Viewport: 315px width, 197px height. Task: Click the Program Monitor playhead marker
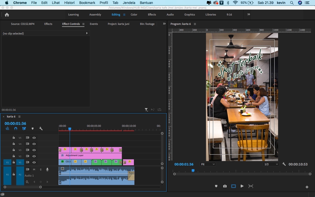(193, 171)
